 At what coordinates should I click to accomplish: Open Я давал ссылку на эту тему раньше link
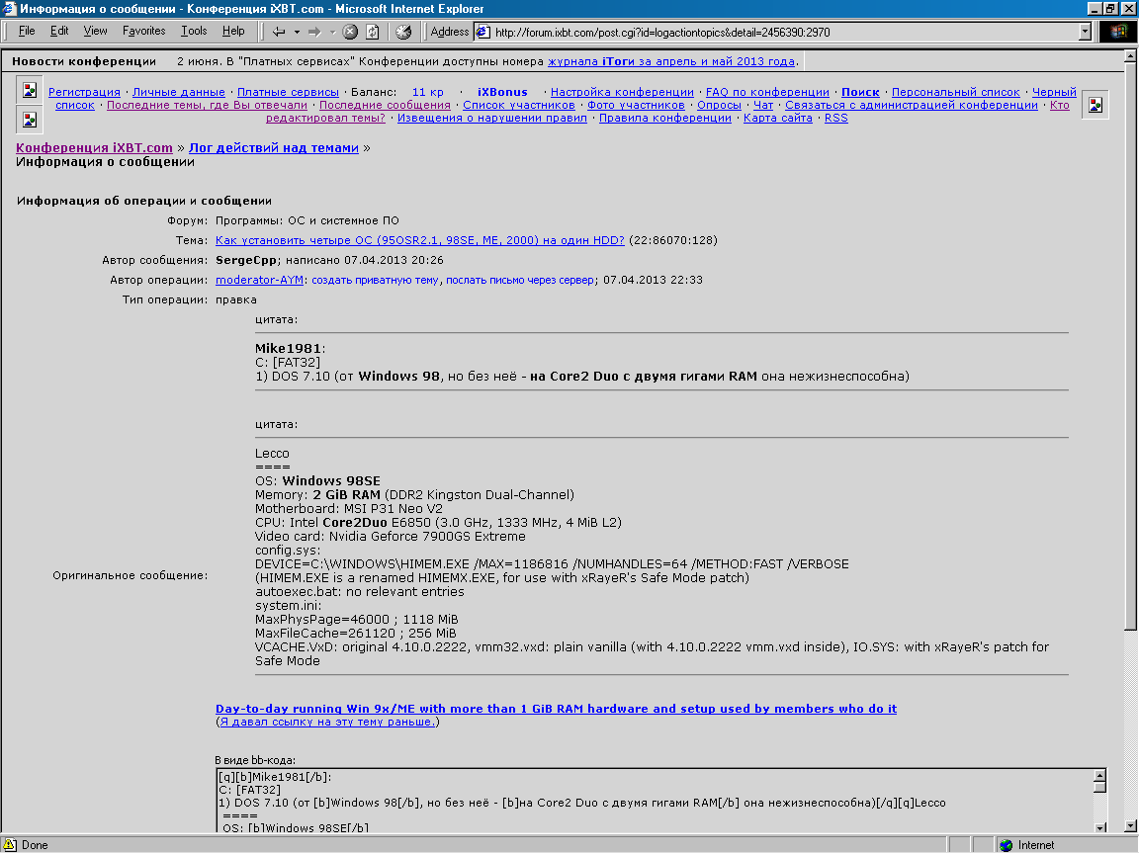tap(327, 722)
